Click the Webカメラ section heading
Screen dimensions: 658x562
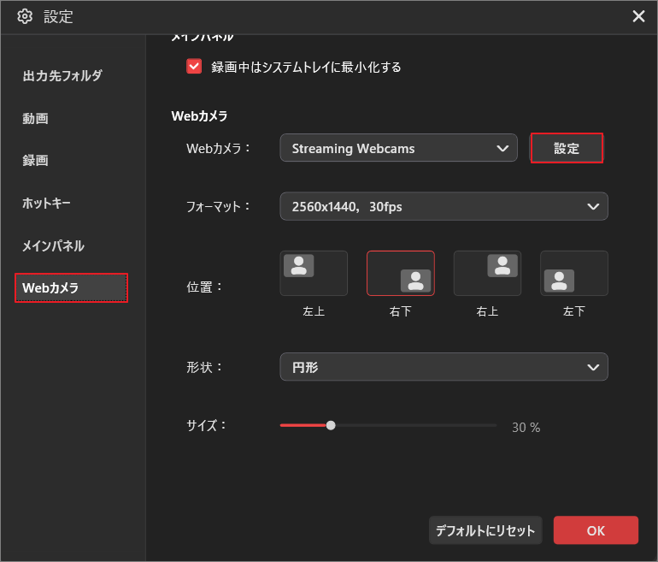click(x=199, y=116)
